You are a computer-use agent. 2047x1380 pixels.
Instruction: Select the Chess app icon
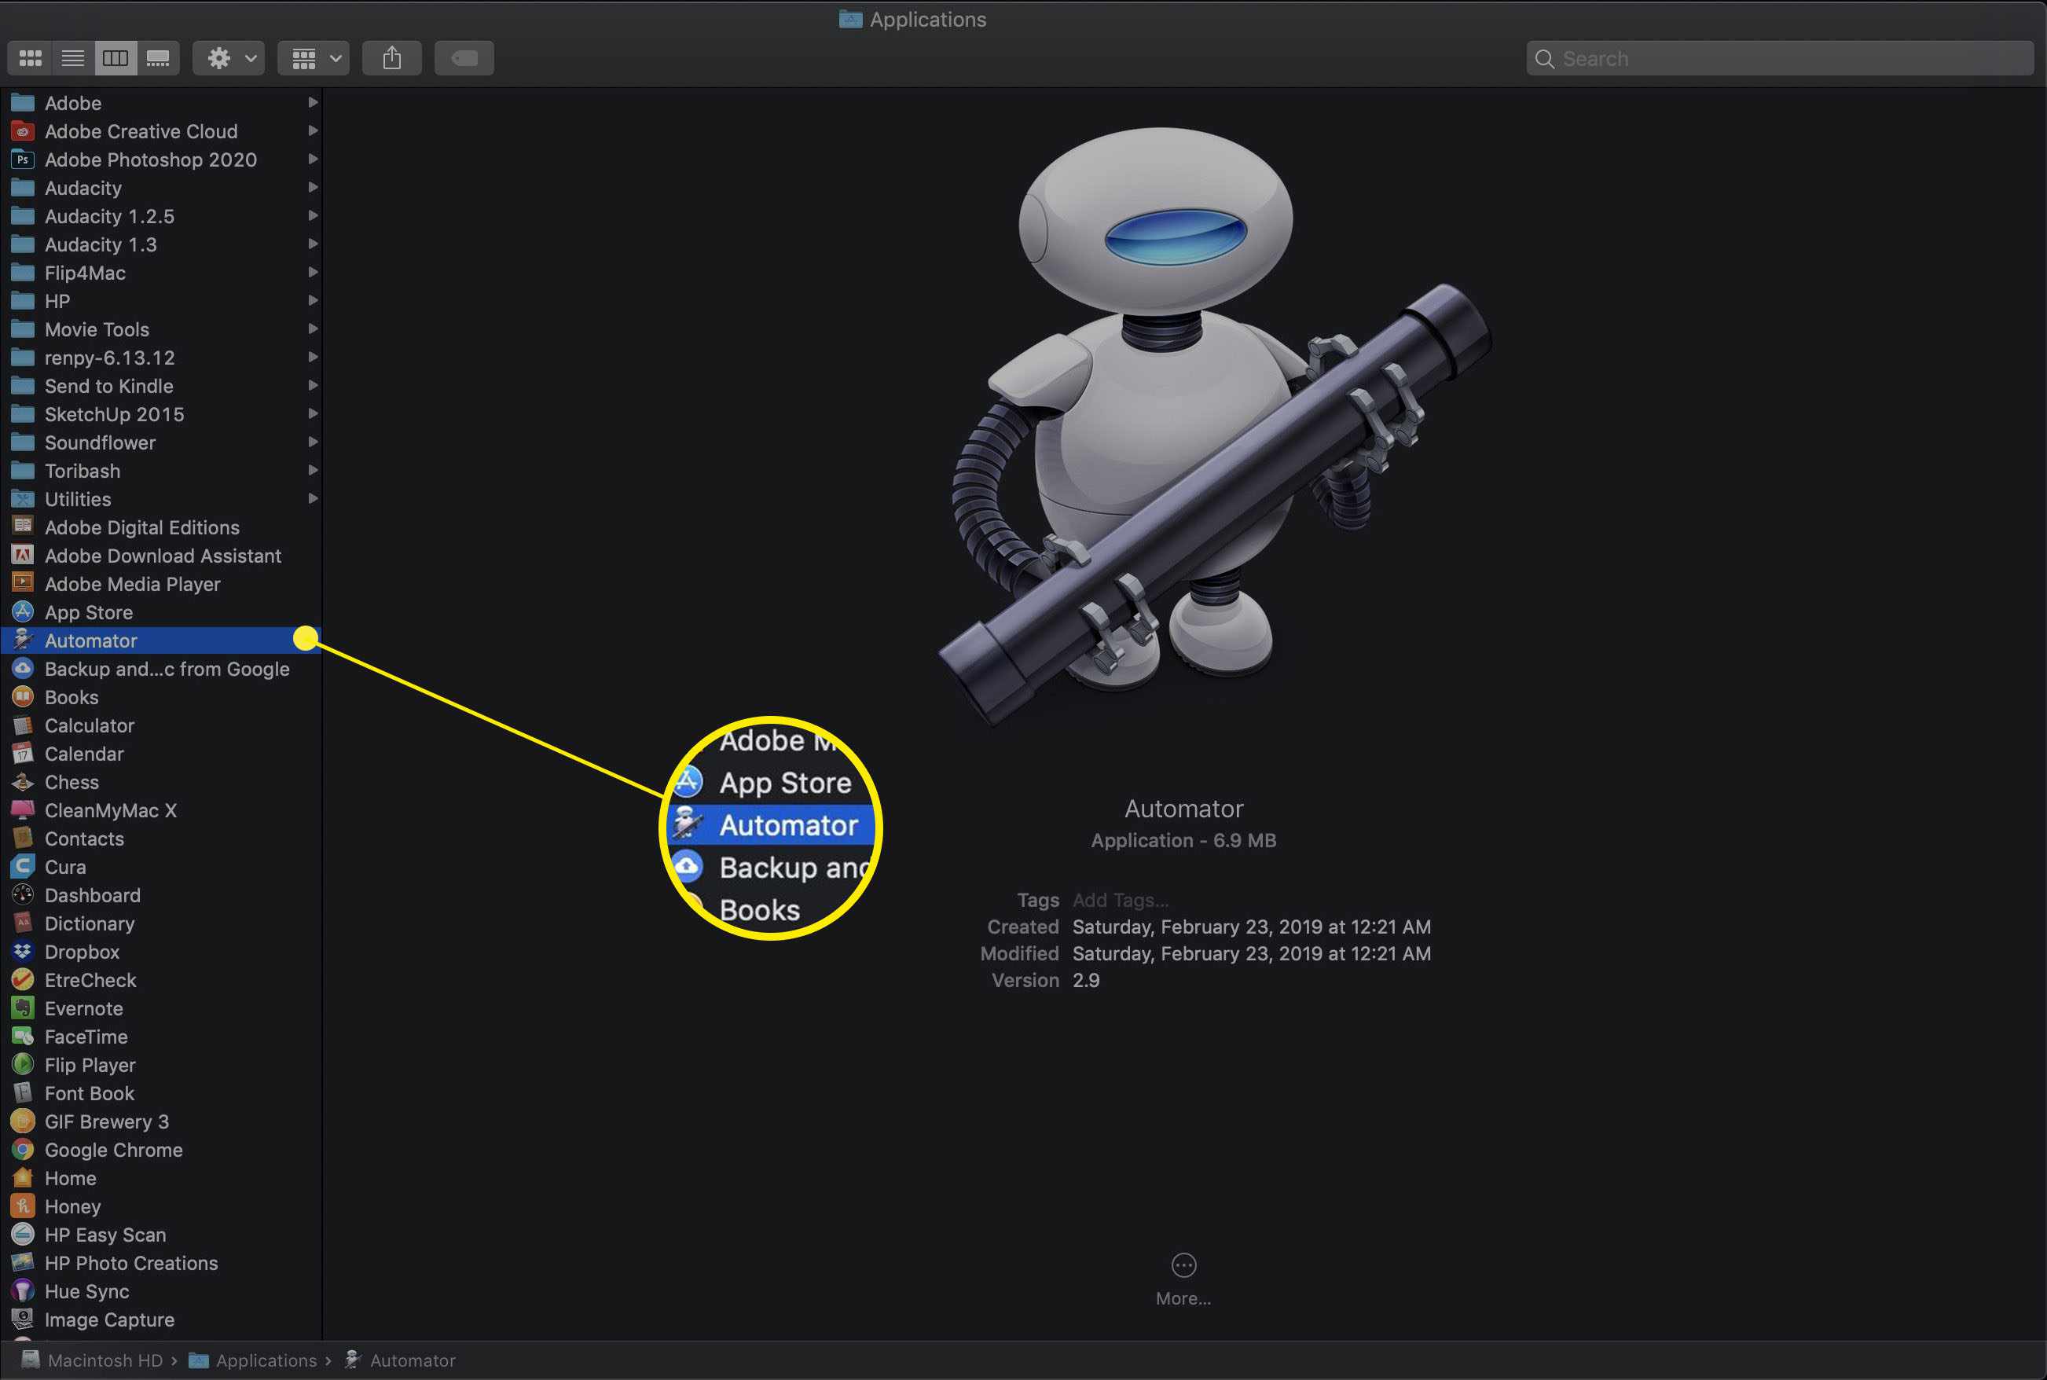click(x=23, y=781)
